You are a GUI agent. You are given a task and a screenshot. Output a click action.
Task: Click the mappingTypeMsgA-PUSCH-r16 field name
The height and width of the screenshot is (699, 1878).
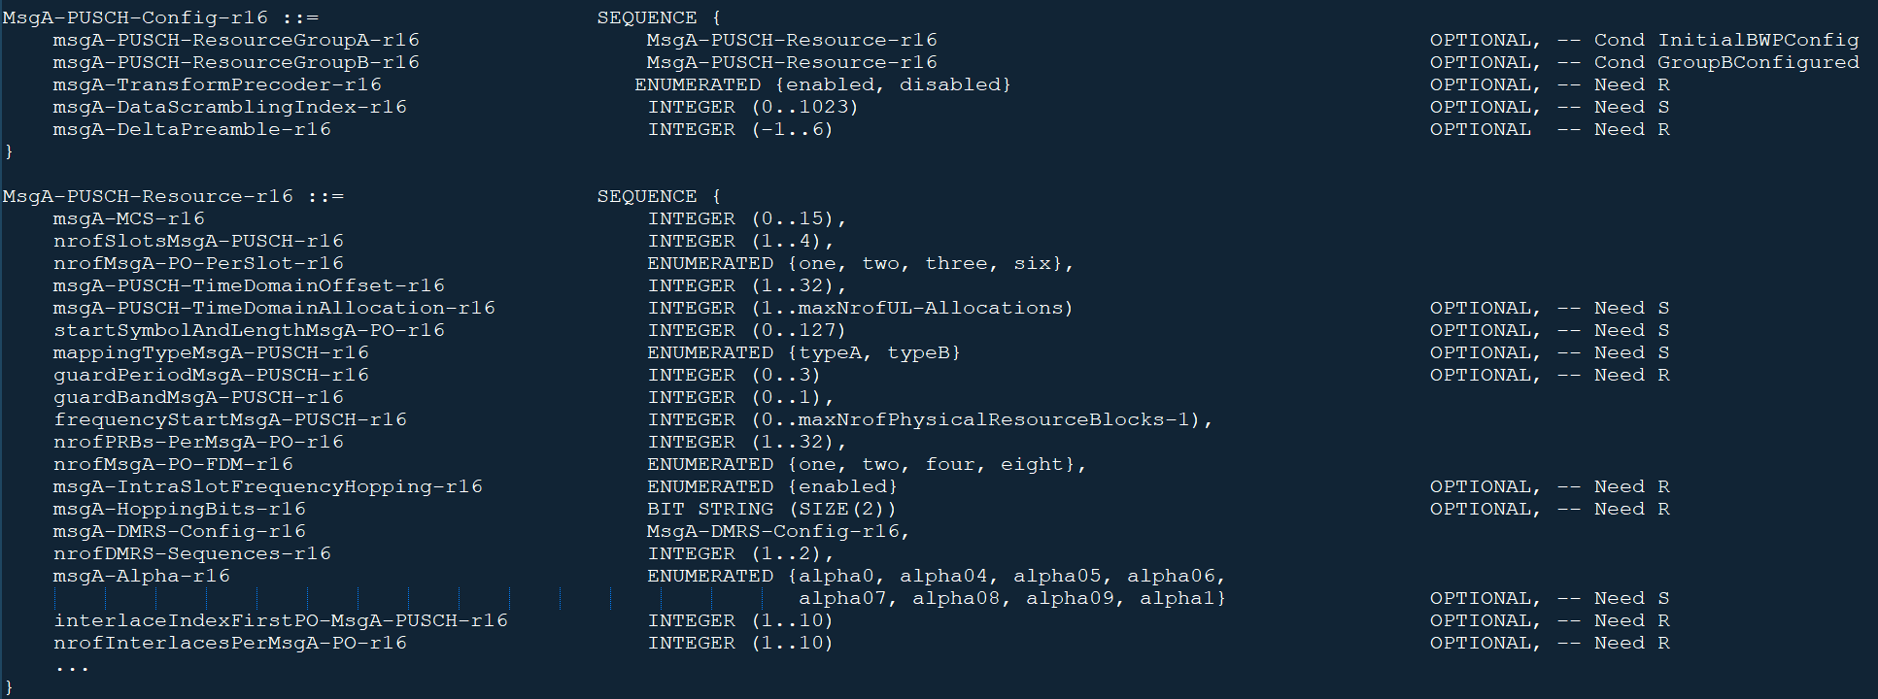tap(211, 352)
